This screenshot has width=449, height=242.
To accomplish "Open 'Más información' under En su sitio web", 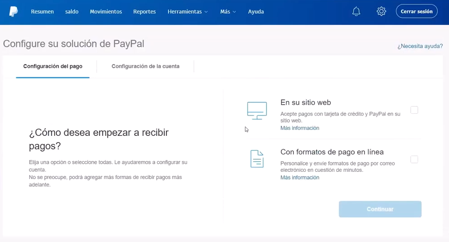I will 300,128.
